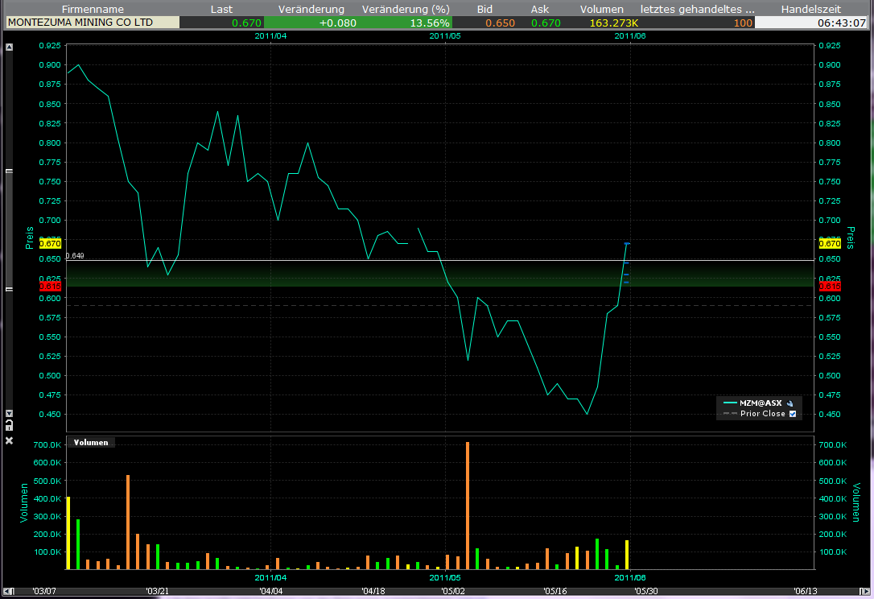The height and width of the screenshot is (599, 874).
Task: Click the upper vertical zoom handle
Action: (x=9, y=171)
